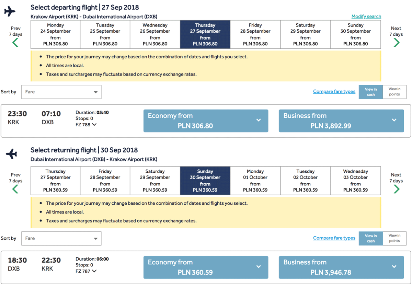The width and height of the screenshot is (412, 285).
Task: Open the returning flights Sort by Fare dropdown
Action: (x=61, y=238)
